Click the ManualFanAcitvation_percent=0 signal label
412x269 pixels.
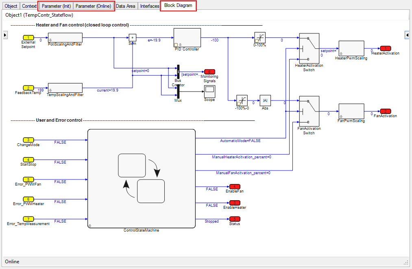pyautogui.click(x=243, y=173)
